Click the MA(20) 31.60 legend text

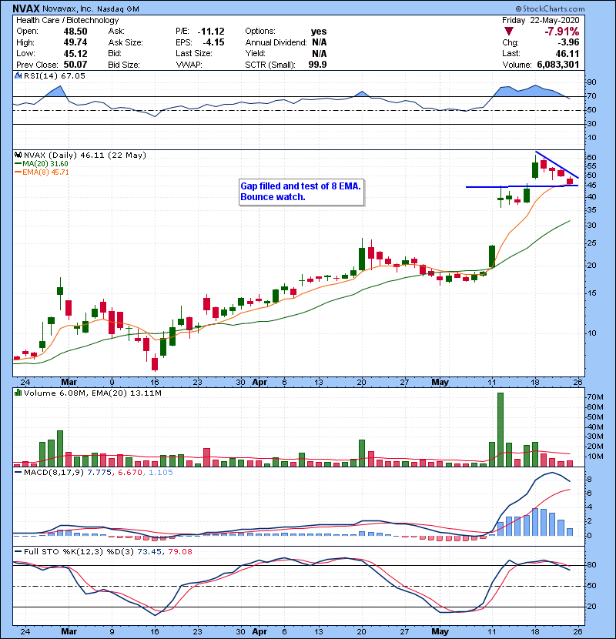tap(45, 163)
